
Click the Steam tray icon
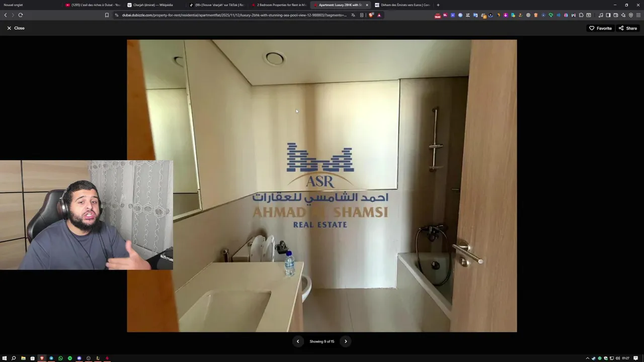(x=594, y=358)
